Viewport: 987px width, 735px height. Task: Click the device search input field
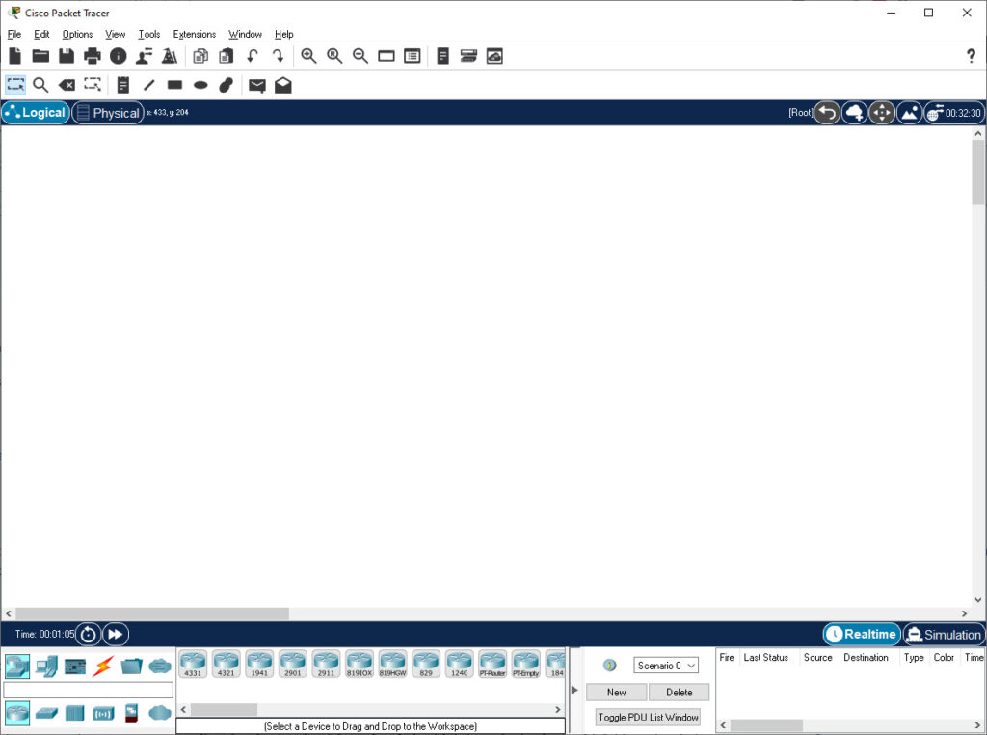pos(88,691)
